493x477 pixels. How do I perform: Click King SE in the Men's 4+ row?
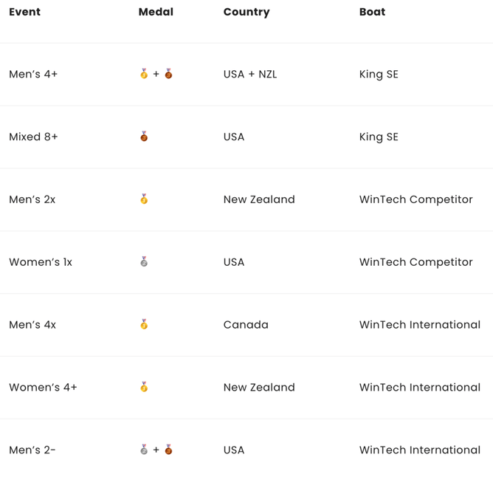pyautogui.click(x=379, y=74)
